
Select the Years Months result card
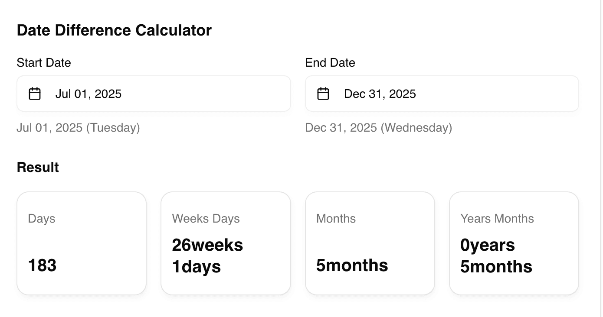click(514, 243)
